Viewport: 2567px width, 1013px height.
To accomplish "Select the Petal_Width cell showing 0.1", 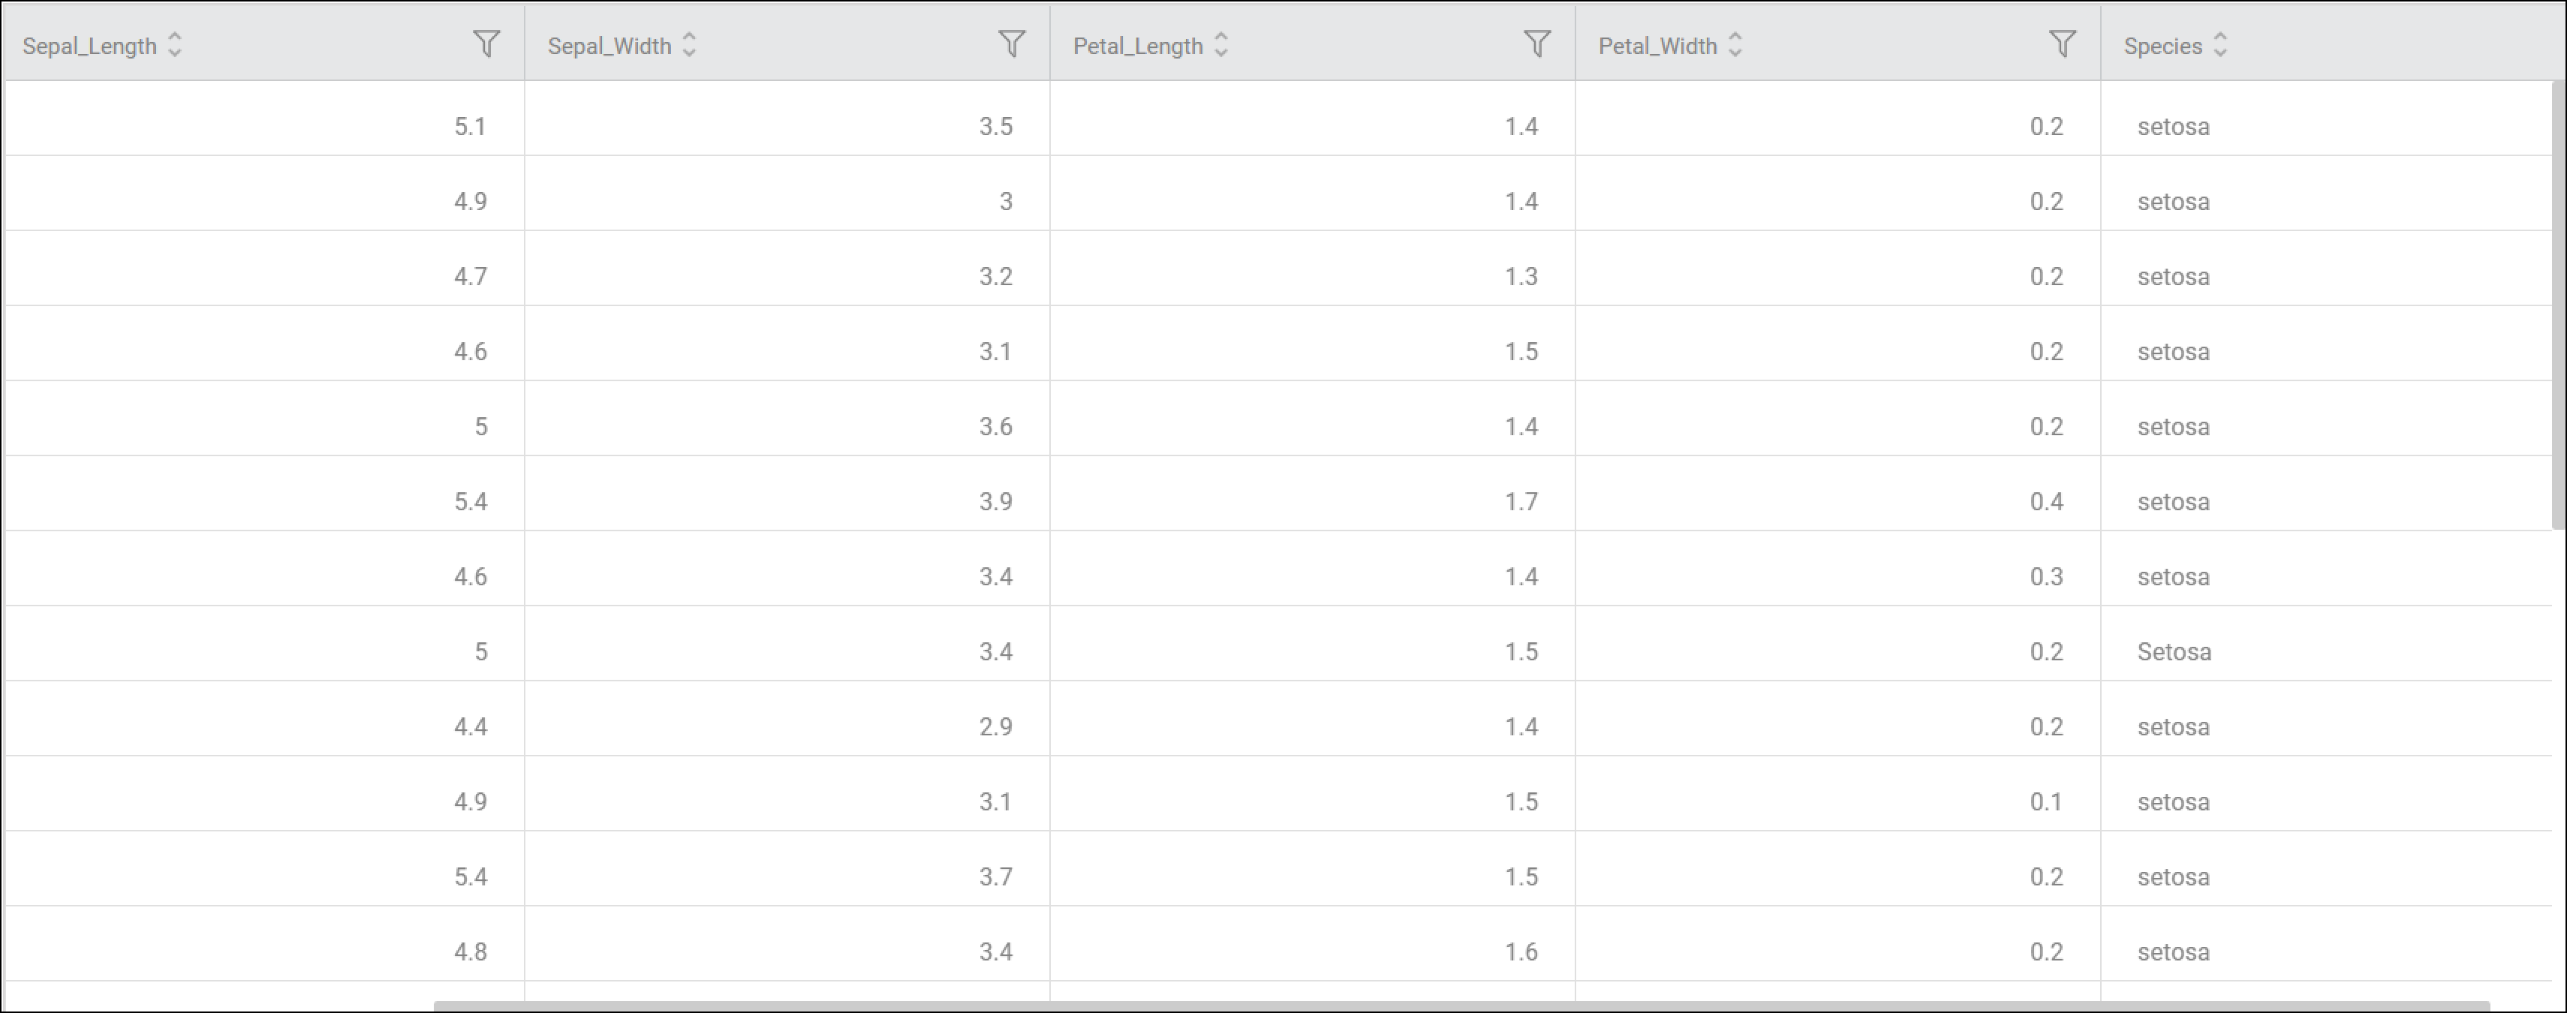I will click(x=1837, y=802).
